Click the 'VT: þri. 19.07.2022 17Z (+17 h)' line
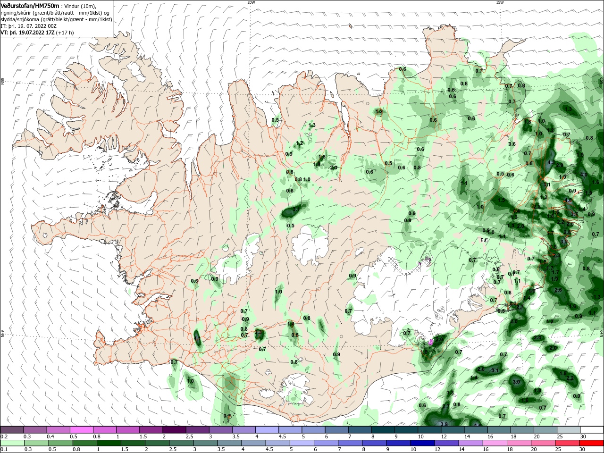This screenshot has height=453, width=604. 37,33
